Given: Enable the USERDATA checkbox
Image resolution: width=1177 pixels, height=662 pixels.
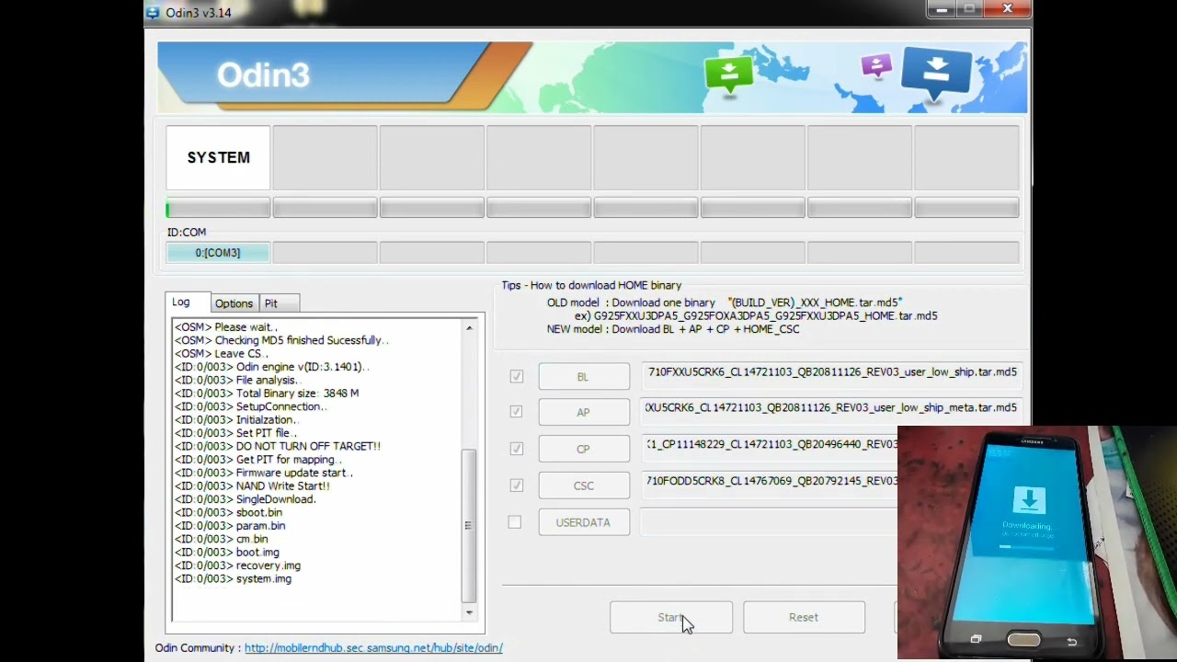Looking at the screenshot, I should tap(515, 522).
